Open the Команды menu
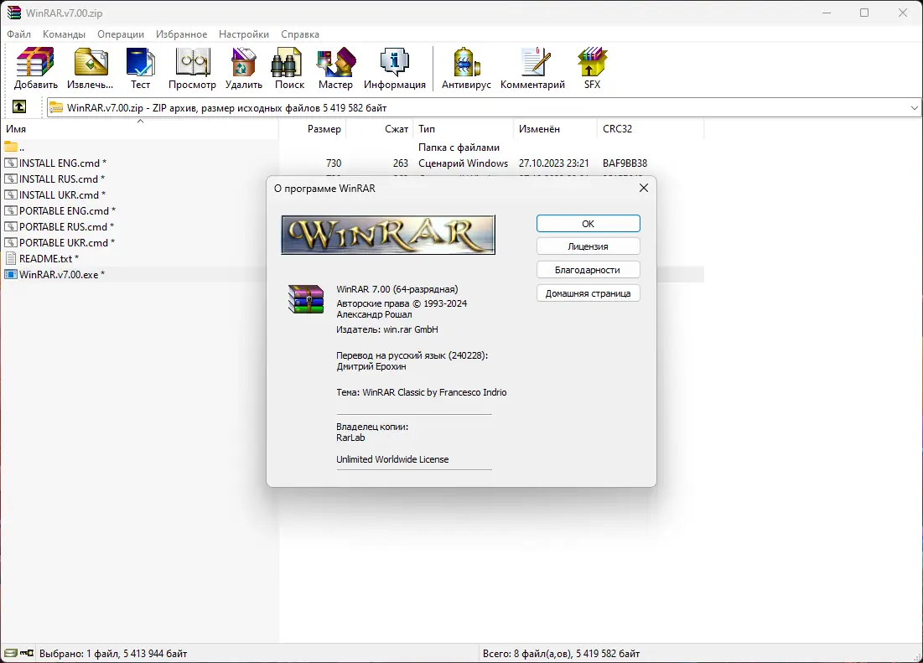Image resolution: width=923 pixels, height=663 pixels. point(65,34)
